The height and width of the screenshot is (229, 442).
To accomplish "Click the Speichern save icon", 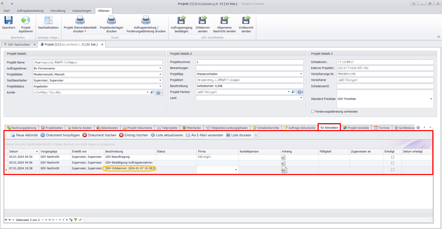I will click(8, 20).
